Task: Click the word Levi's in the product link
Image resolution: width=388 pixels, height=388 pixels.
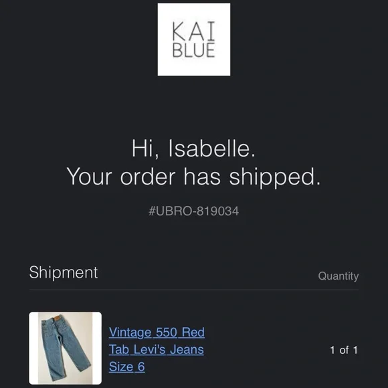Action: (149, 349)
